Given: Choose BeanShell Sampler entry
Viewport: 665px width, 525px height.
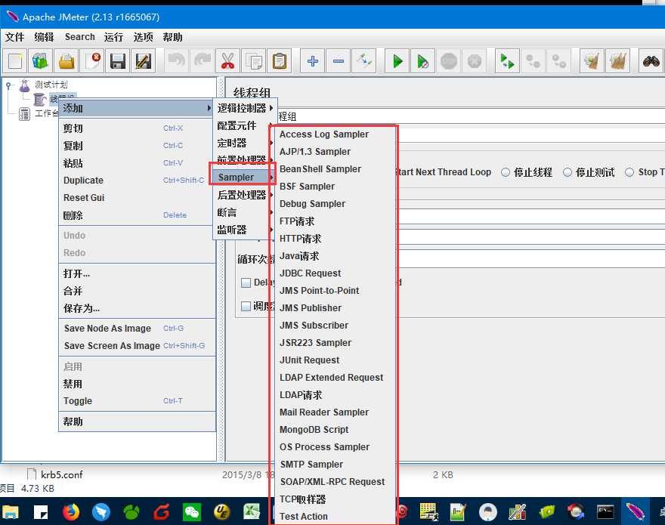Looking at the screenshot, I should click(x=334, y=168).
